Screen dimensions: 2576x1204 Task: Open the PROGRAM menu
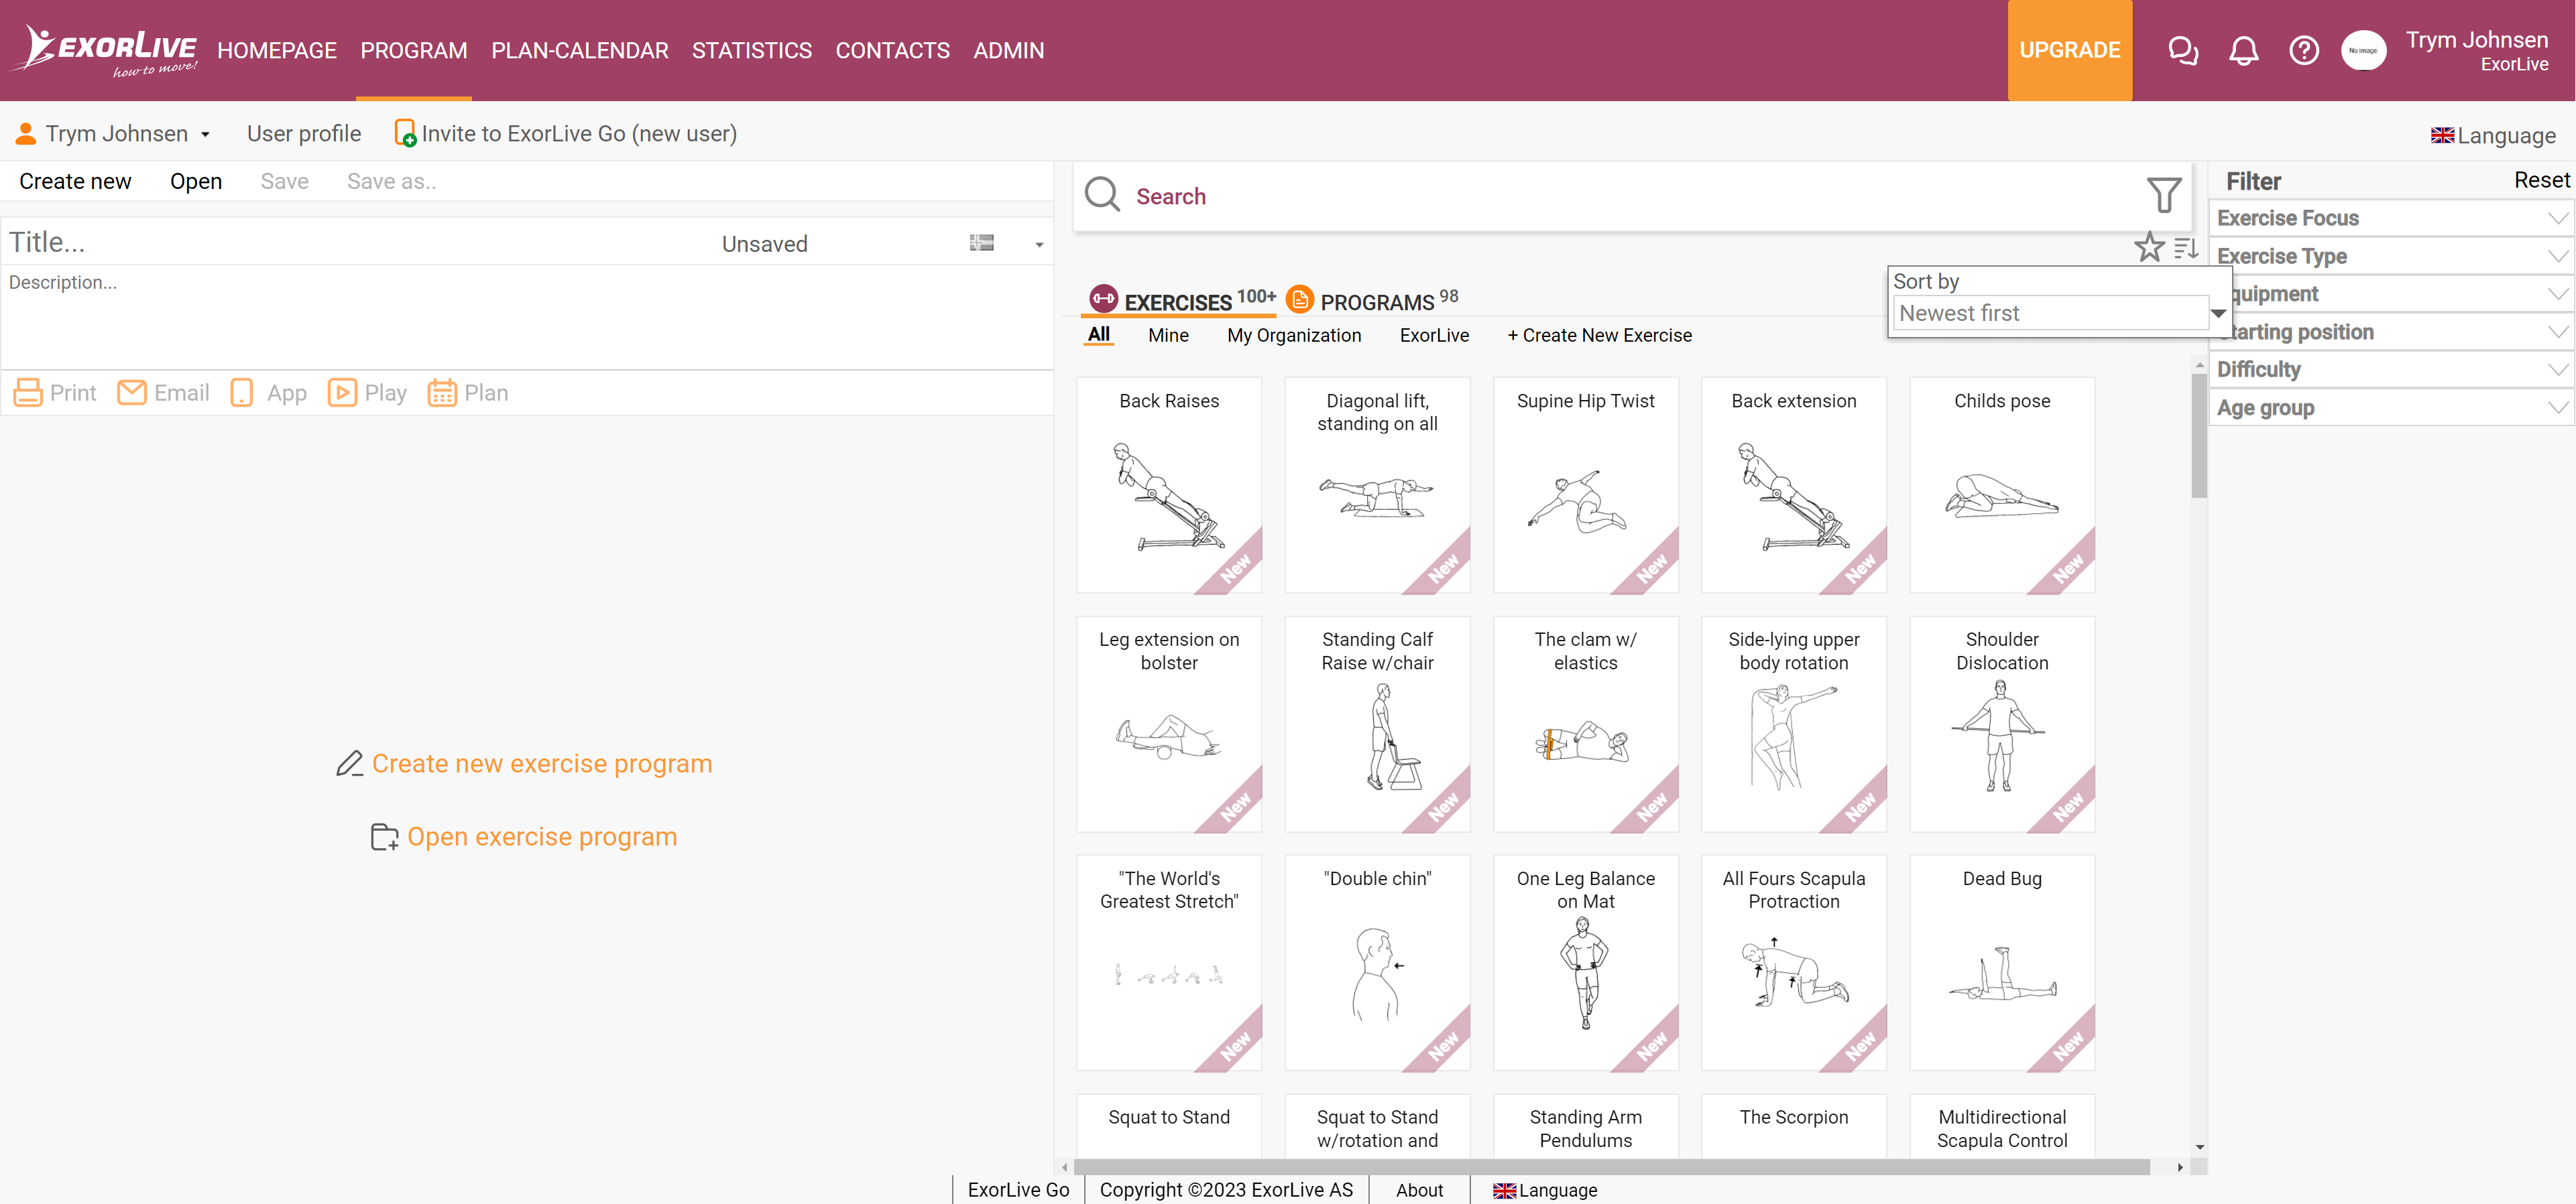click(414, 50)
